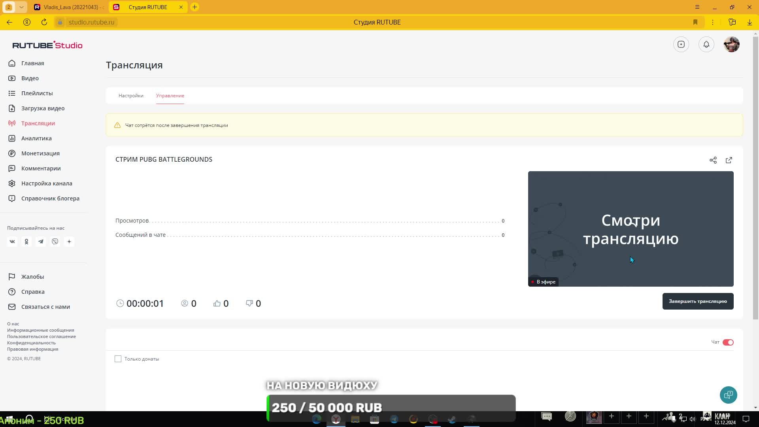Open Справочник блогера
759x427 pixels.
click(50, 198)
